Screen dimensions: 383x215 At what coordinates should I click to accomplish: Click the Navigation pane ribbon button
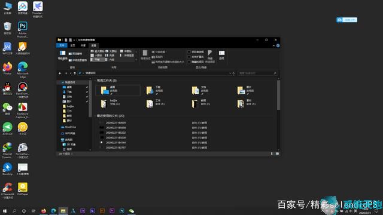click(x=62, y=56)
